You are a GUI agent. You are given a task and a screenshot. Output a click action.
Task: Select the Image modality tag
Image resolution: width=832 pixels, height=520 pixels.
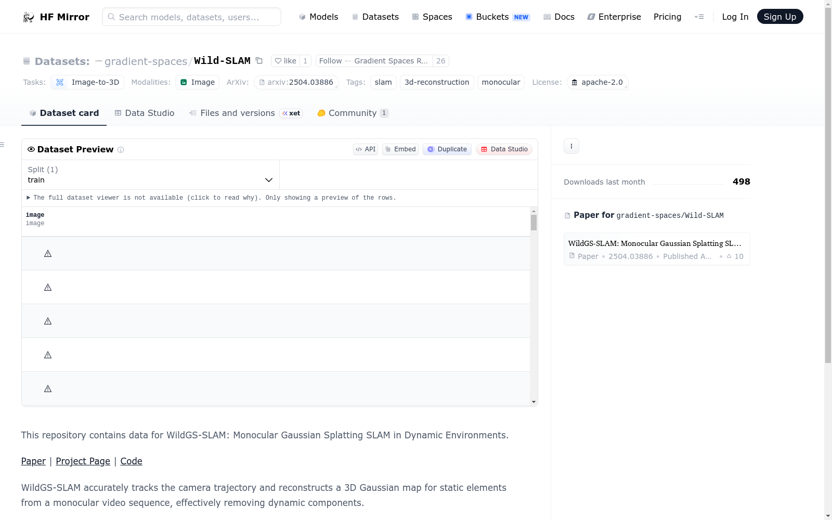point(197,82)
